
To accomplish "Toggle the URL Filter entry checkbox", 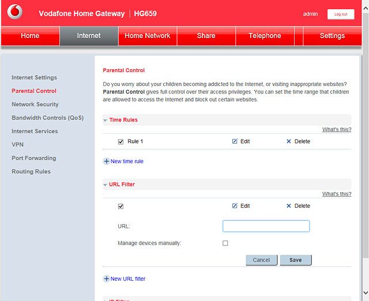I will click(121, 206).
